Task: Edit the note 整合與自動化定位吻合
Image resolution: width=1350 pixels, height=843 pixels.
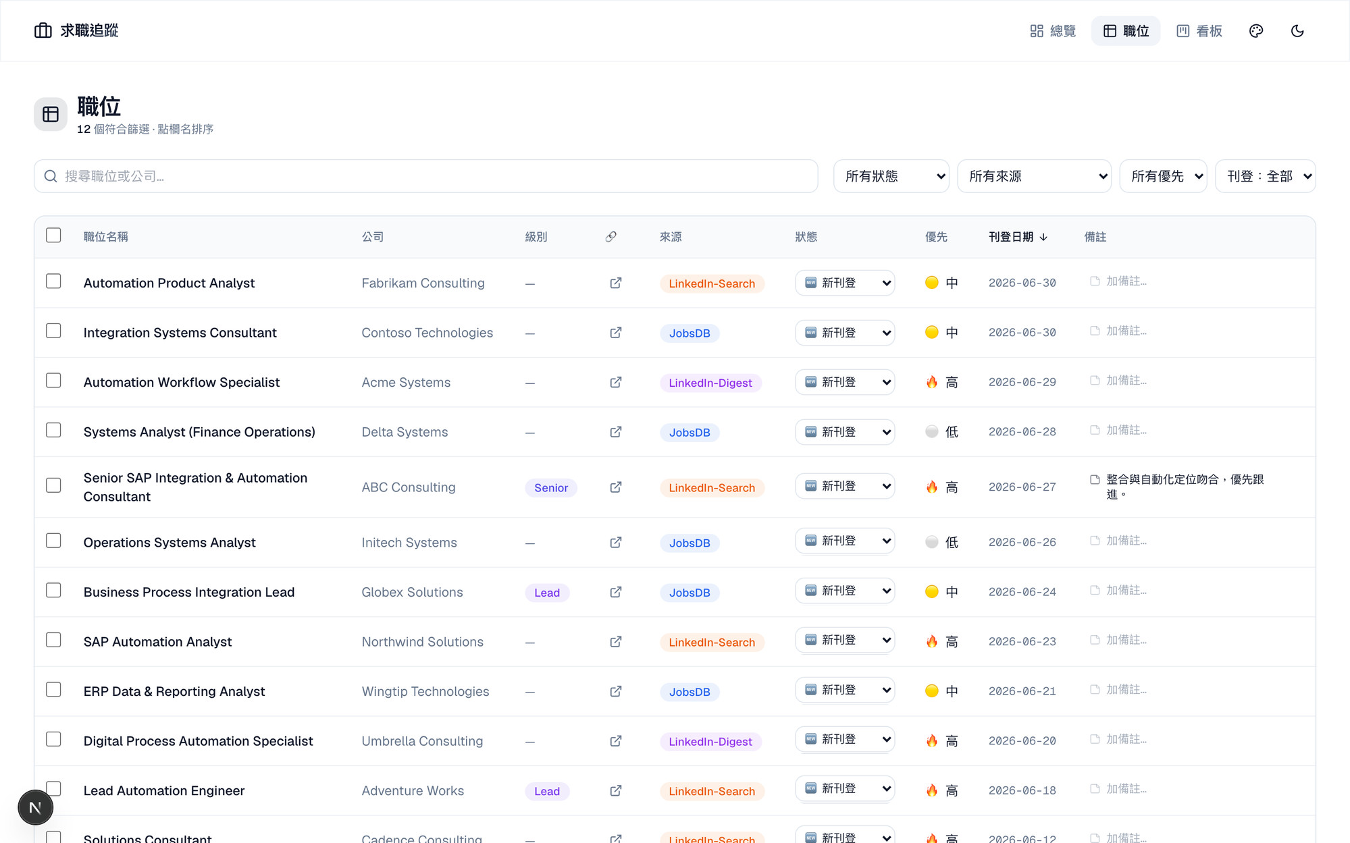Action: click(x=1185, y=487)
